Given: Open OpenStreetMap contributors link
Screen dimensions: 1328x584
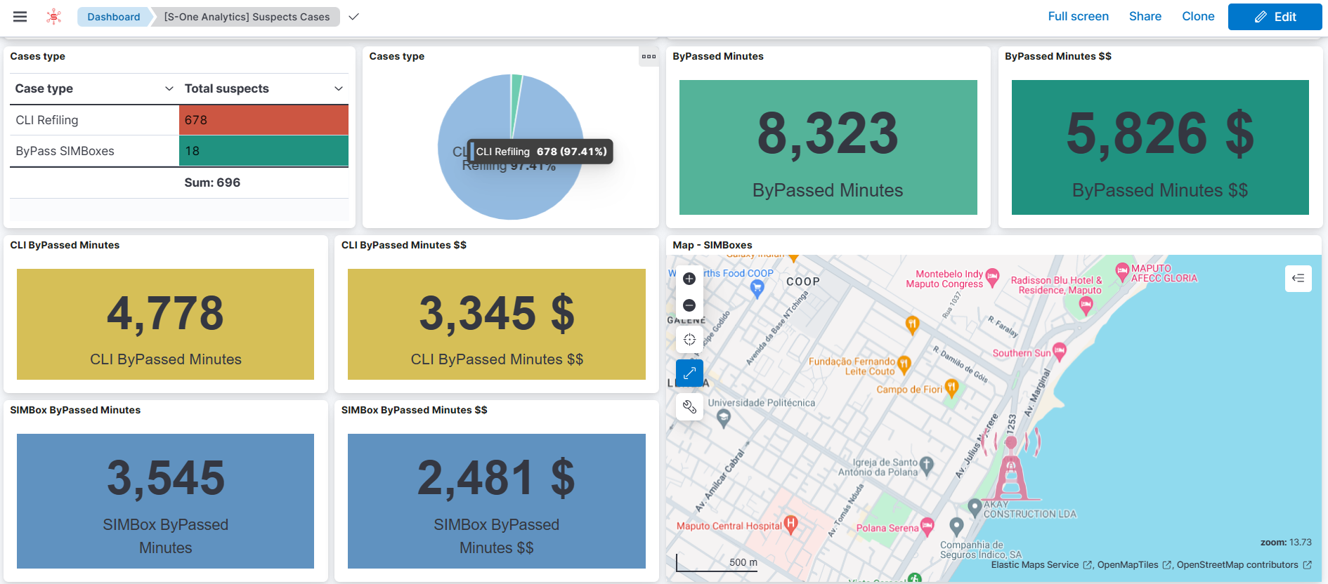Looking at the screenshot, I should pos(1244,565).
